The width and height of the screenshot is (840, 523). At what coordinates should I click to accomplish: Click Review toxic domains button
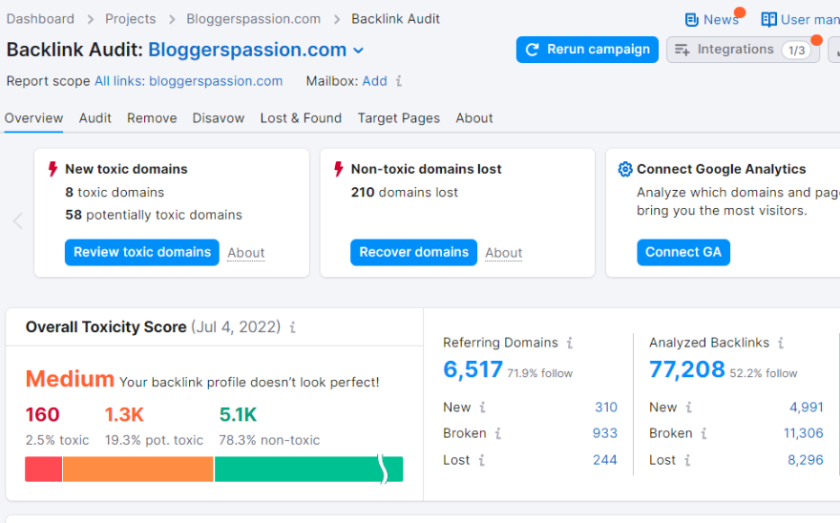coord(142,252)
